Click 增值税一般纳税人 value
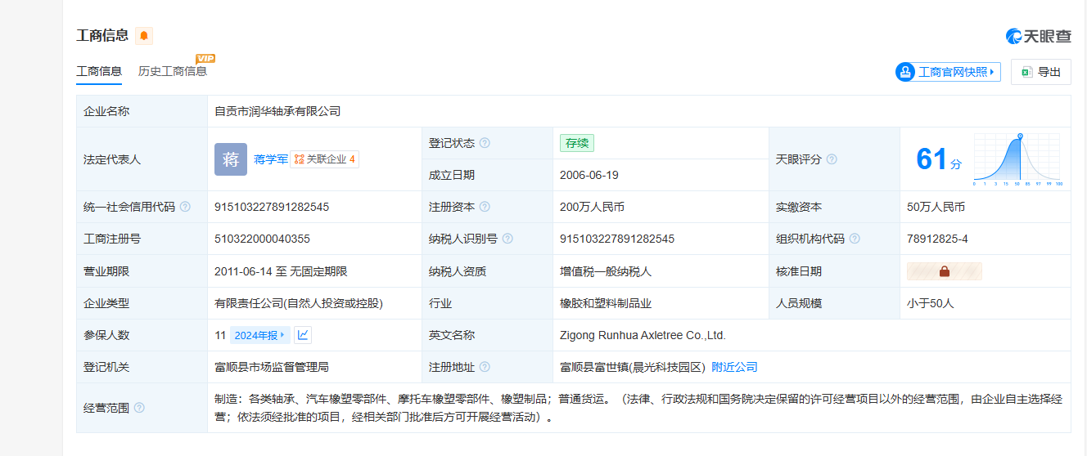 pos(606,271)
